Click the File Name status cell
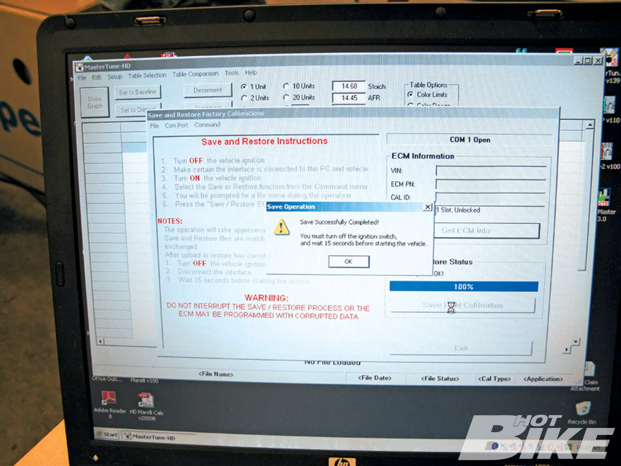621x466 pixels. click(216, 374)
